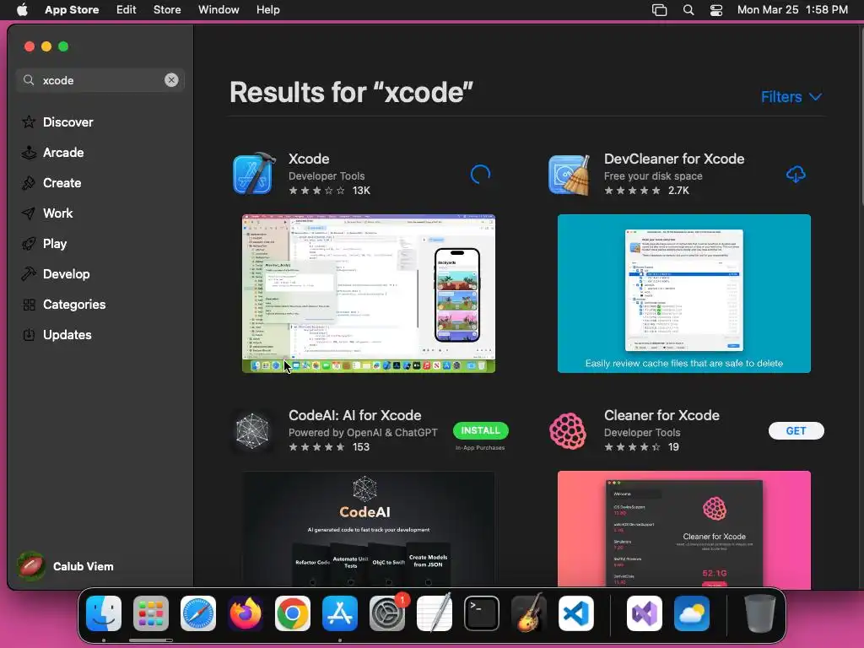Open the Discover section in sidebar
The width and height of the screenshot is (864, 648).
[57, 121]
